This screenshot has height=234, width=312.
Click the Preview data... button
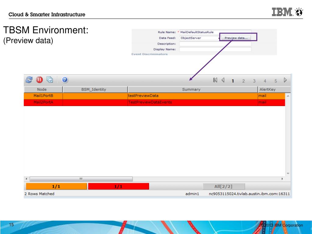click(236, 38)
